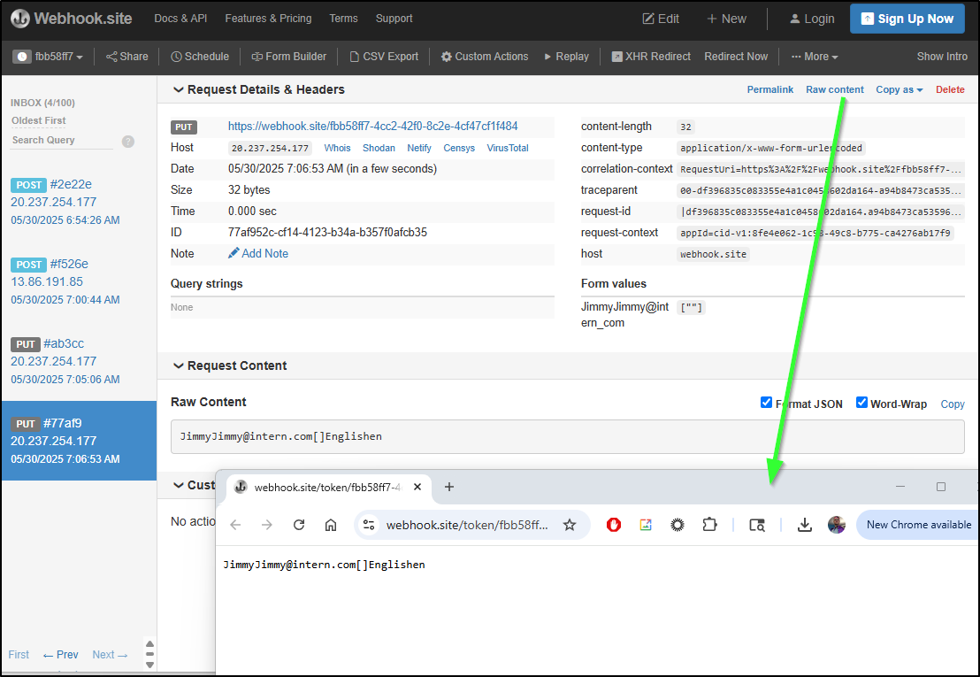
Task: Click Next pagination link
Action: [x=110, y=655]
